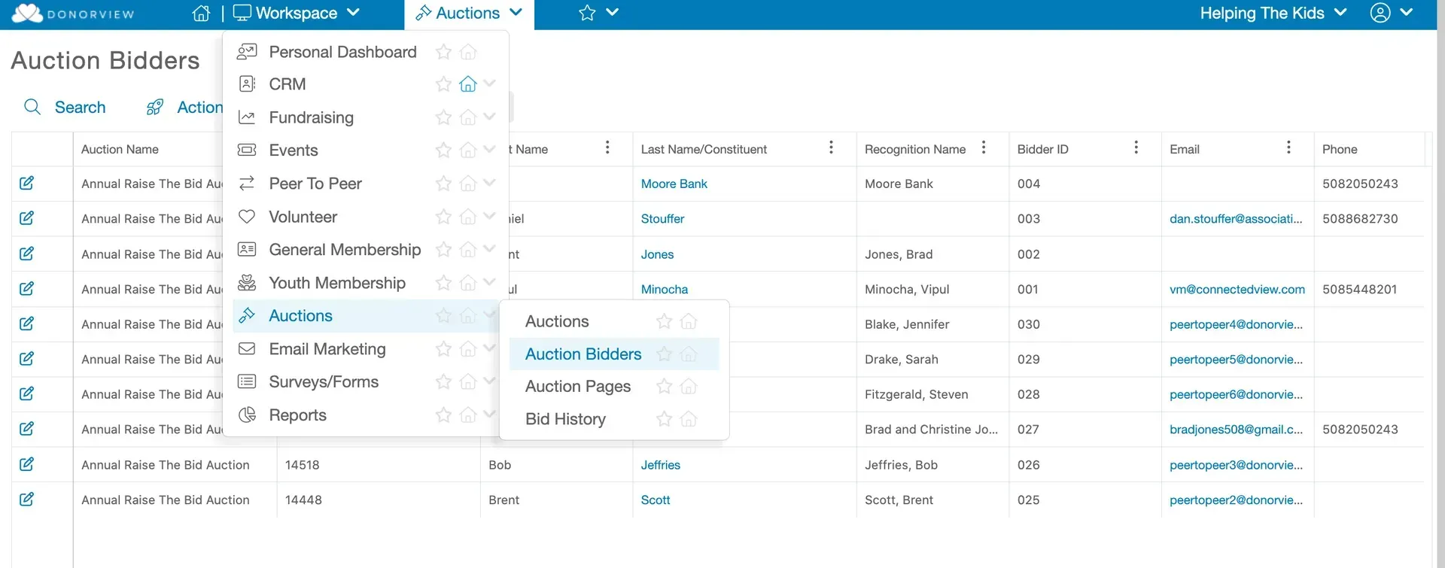The width and height of the screenshot is (1445, 568).
Task: Choose Auction Pages in the Auctions submenu
Action: 578,387
